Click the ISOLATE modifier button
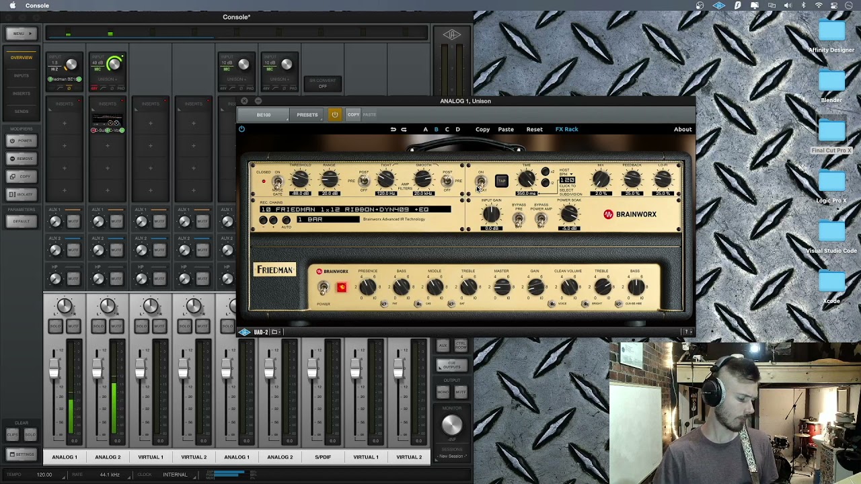The height and width of the screenshot is (484, 861). [22, 194]
